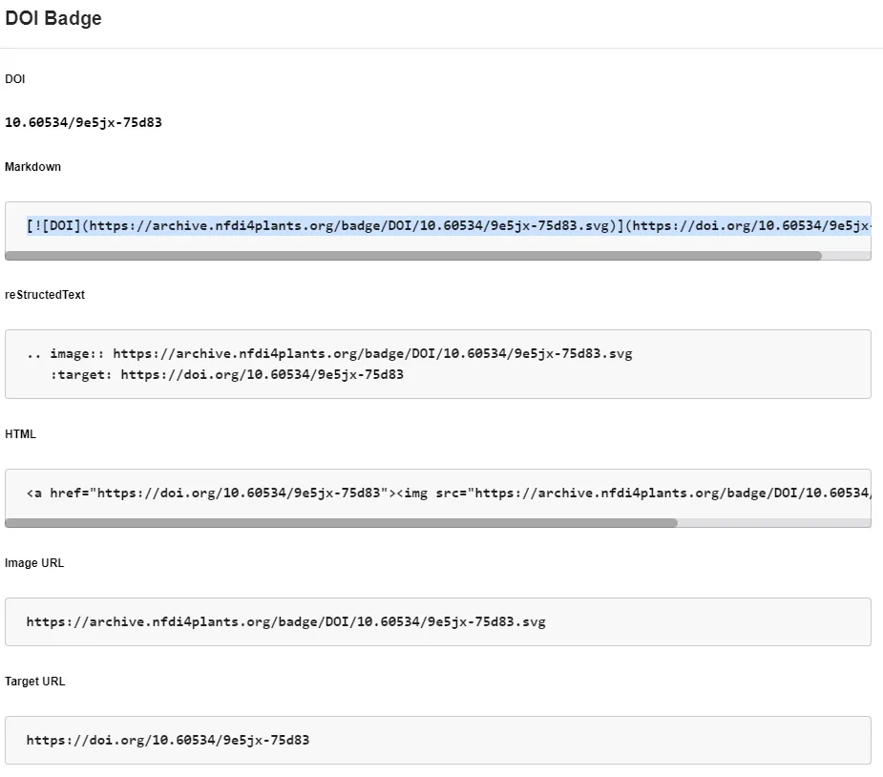Click the reStructuredText '.. image::' line

[x=329, y=353]
